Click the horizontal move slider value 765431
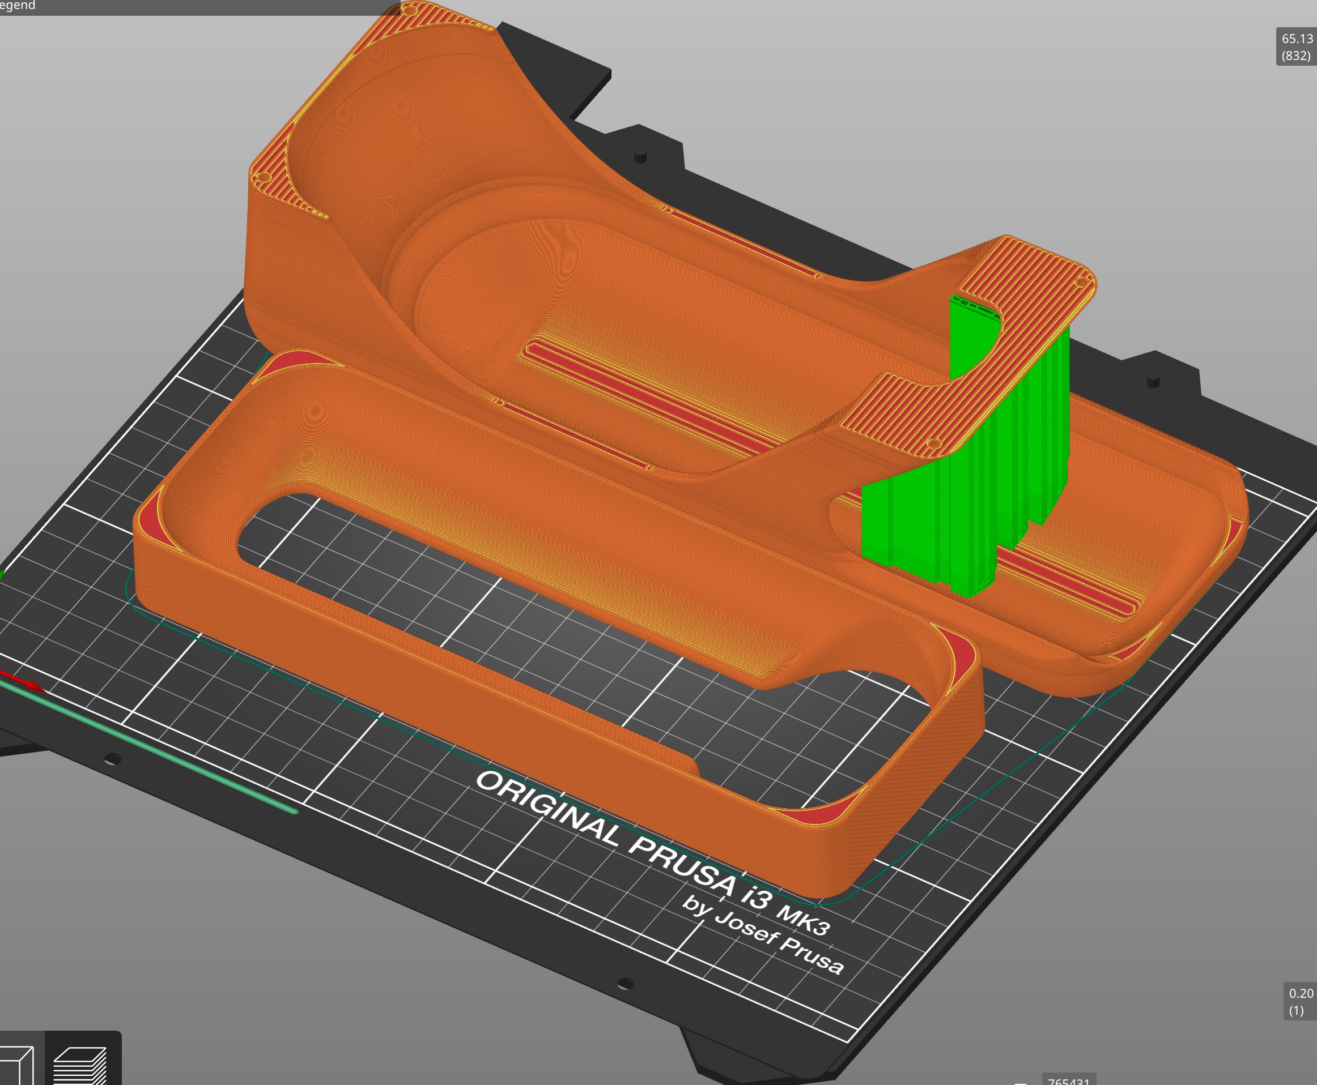 [1069, 1080]
